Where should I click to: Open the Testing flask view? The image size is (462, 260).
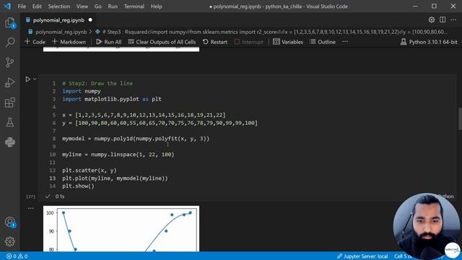9,122
